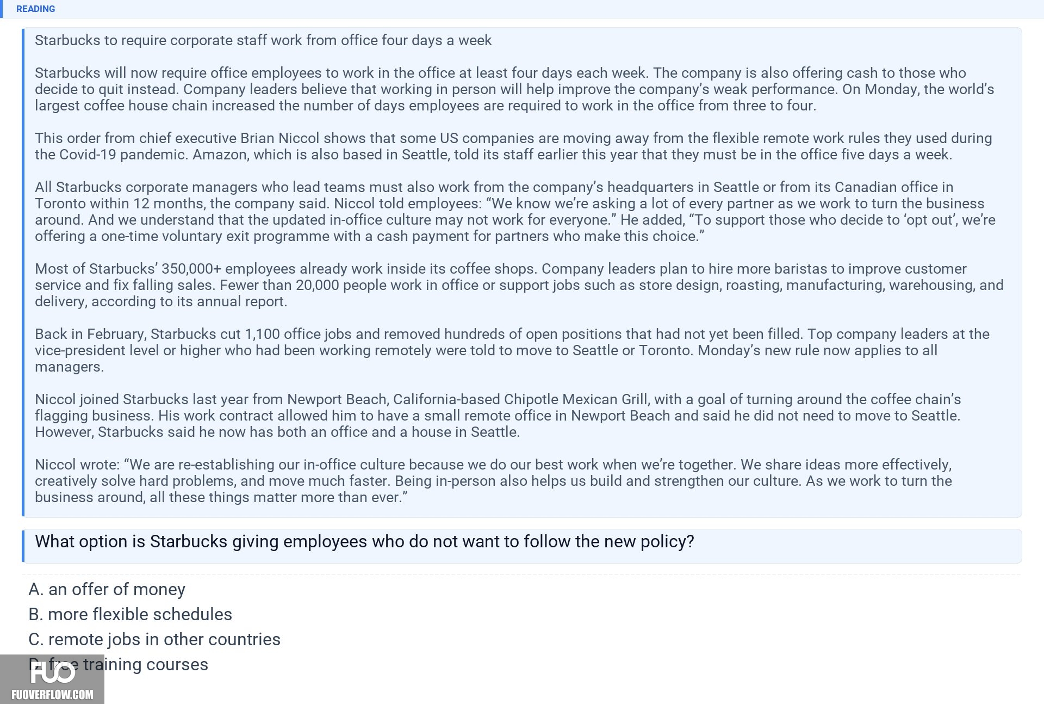Click the question about the new policy option
This screenshot has width=1044, height=704.
click(x=364, y=541)
